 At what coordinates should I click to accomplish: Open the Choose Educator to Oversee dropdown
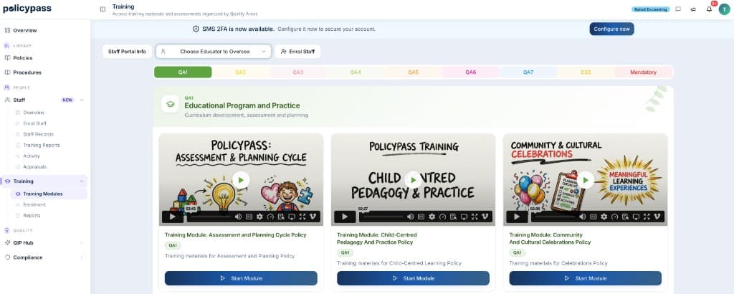214,52
